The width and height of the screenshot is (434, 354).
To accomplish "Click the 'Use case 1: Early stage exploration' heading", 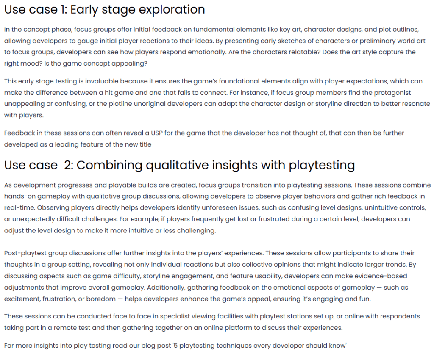I will pyautogui.click(x=105, y=10).
